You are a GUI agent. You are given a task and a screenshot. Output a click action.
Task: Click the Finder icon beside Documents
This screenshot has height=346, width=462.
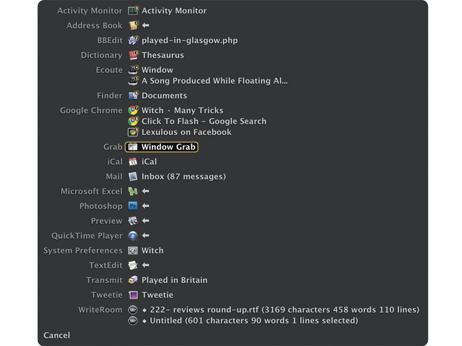tap(133, 96)
